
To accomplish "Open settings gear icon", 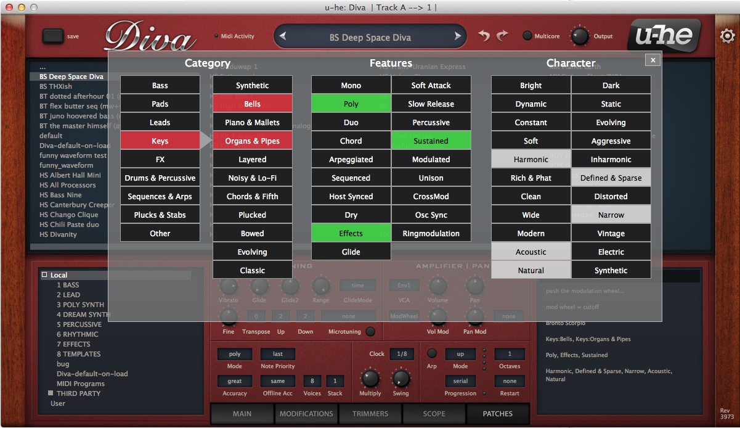I will [727, 36].
